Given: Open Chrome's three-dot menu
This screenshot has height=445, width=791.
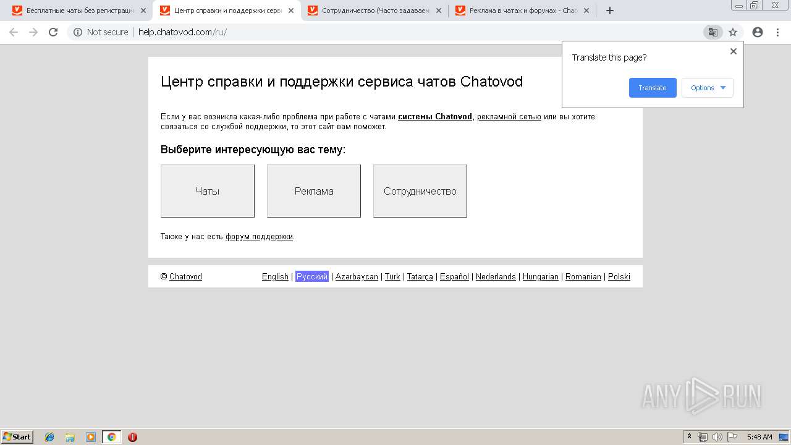Looking at the screenshot, I should 778,32.
